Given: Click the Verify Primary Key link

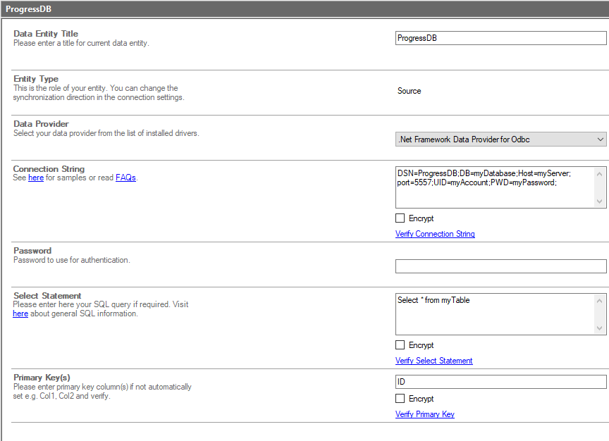Looking at the screenshot, I should pos(424,414).
